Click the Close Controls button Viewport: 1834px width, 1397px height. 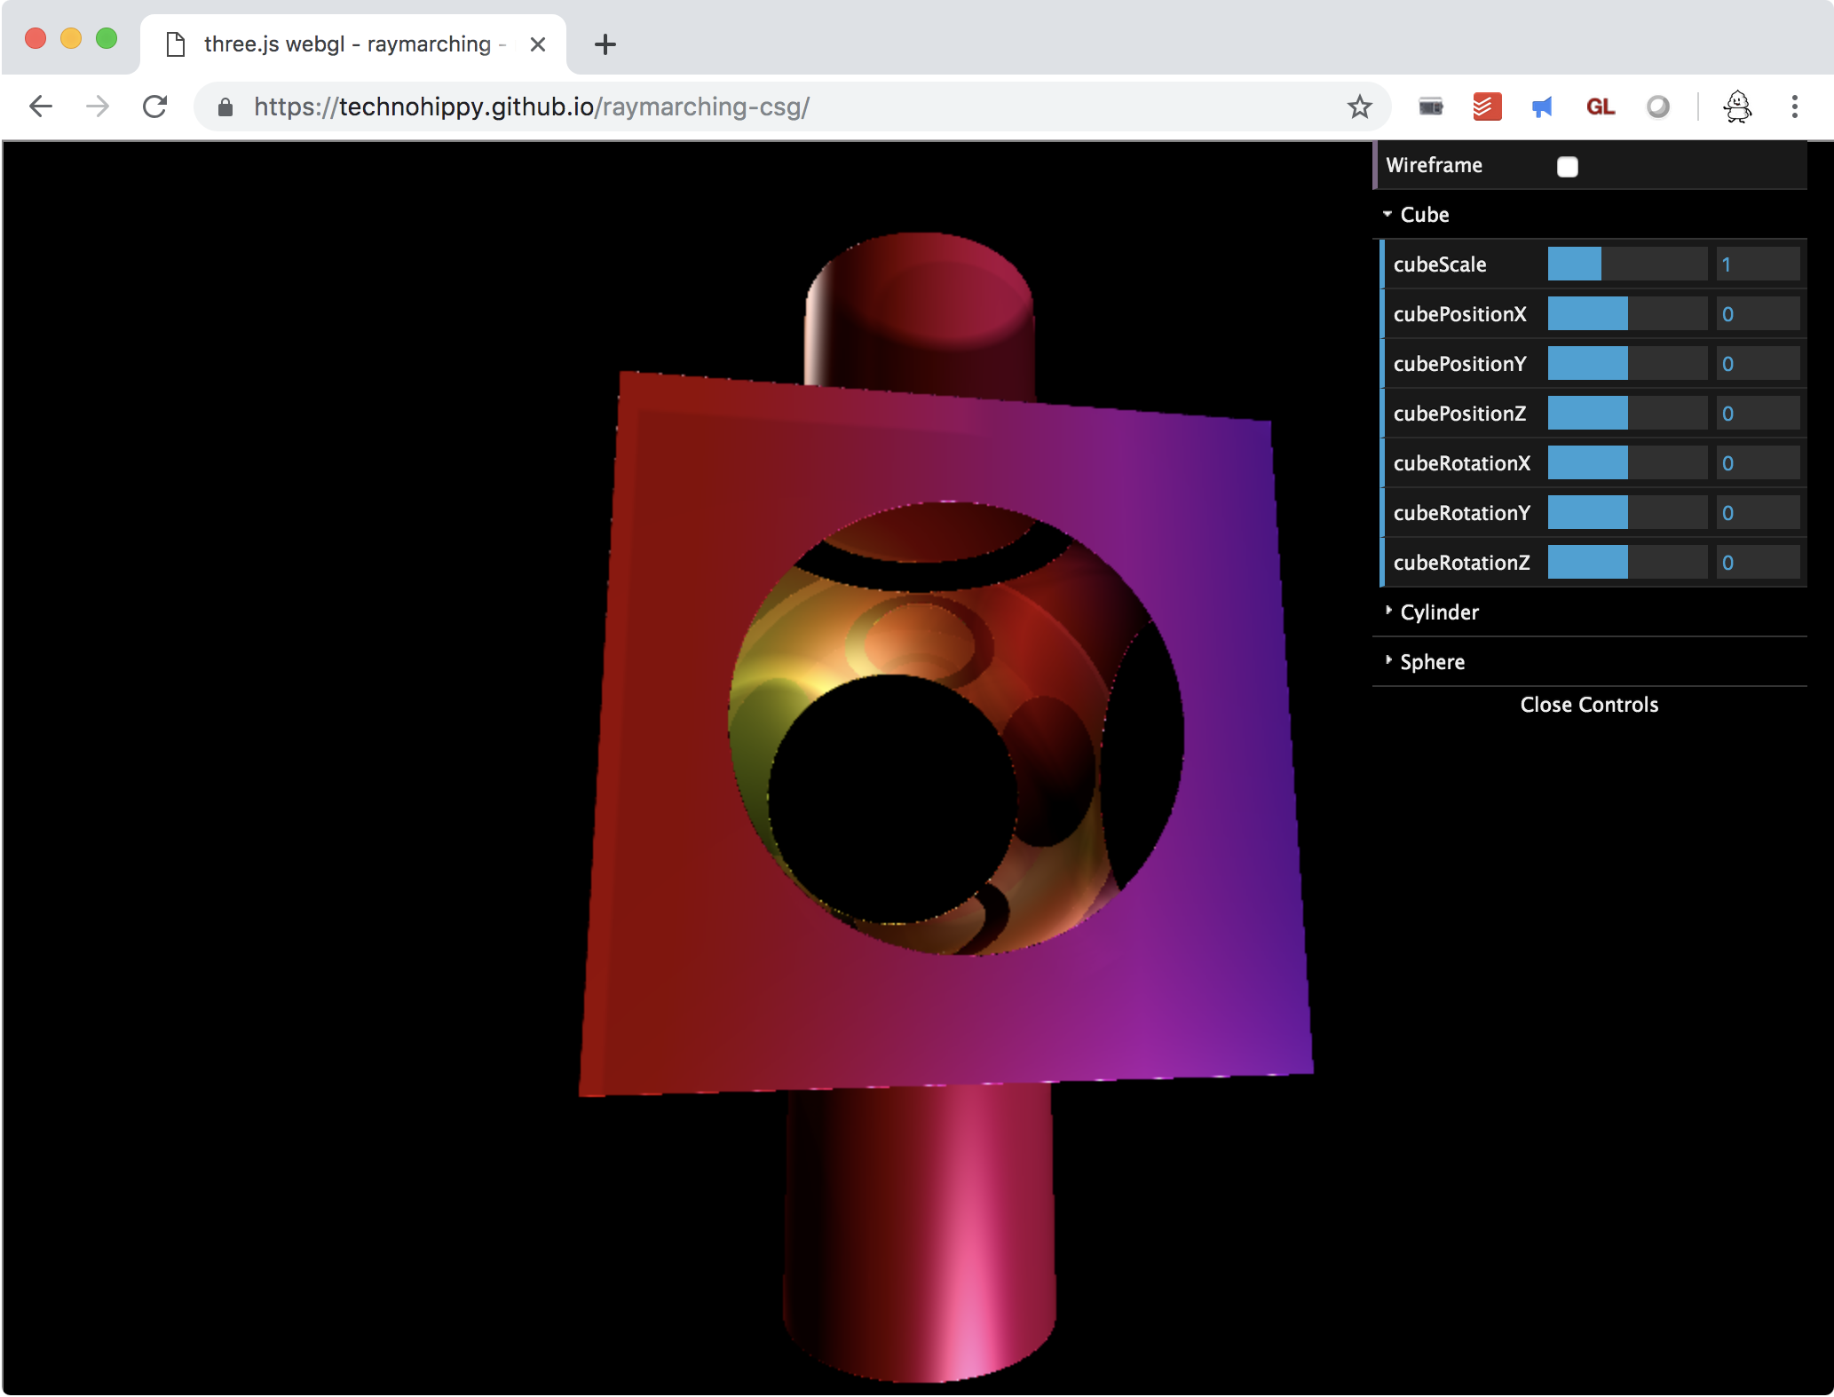pos(1588,705)
